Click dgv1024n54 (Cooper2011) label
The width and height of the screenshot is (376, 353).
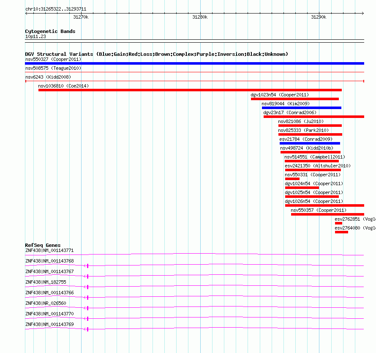[314, 183]
